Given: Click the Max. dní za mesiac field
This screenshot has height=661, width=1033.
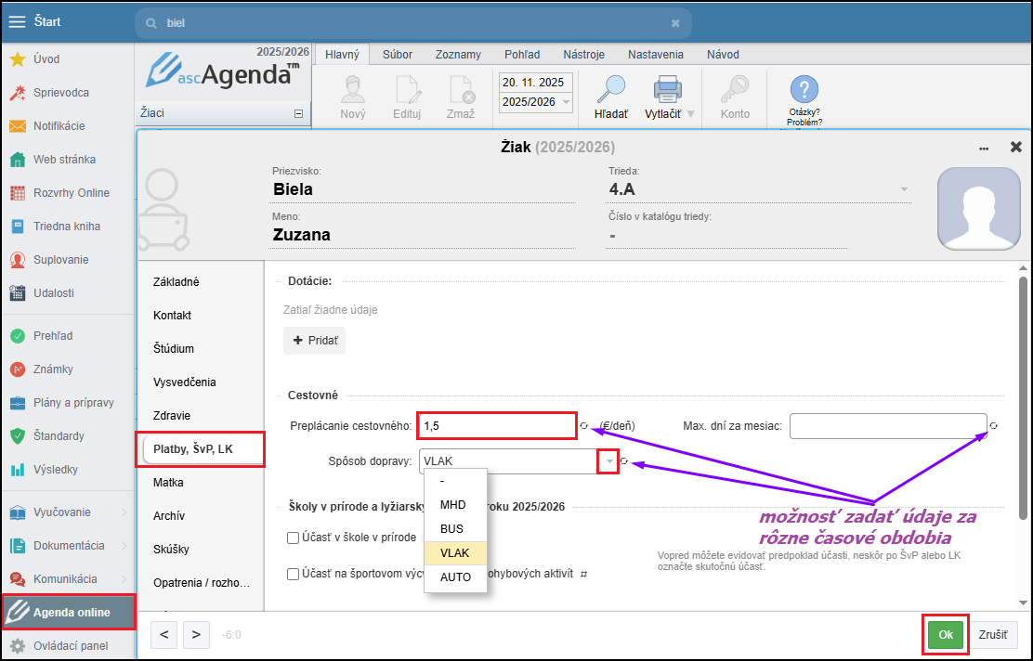Looking at the screenshot, I should pos(887,426).
